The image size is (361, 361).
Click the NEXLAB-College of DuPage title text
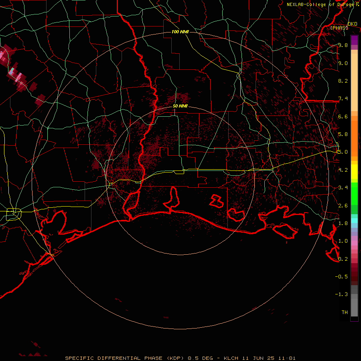point(320,4)
